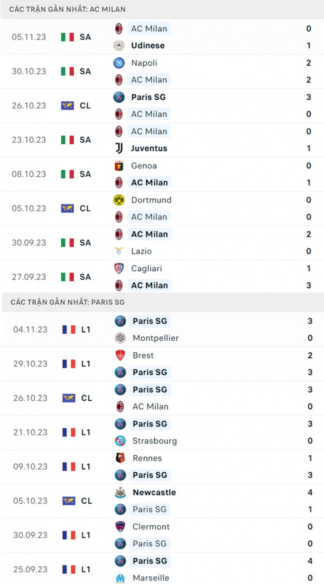Screen dimensions: 324x584
Task: Click the CL league badge on 05.10.23 Dortmund match
Action: coord(76,209)
